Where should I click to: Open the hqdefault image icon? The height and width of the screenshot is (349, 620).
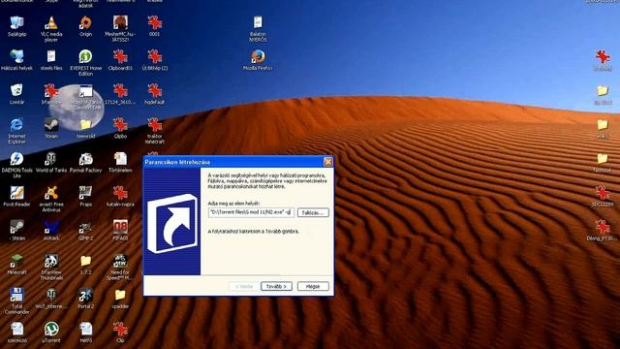(x=155, y=91)
